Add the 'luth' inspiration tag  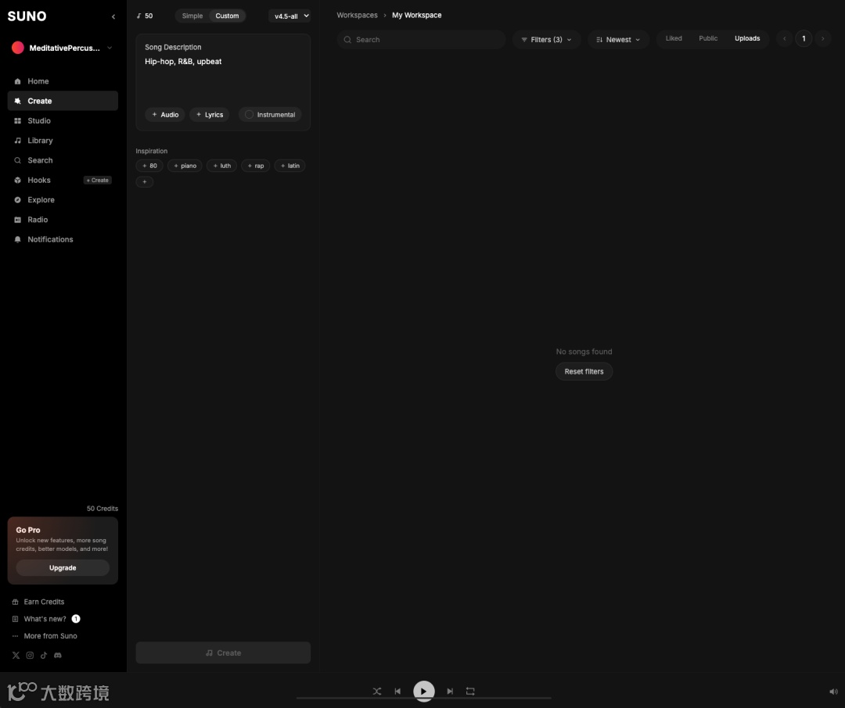coord(221,166)
